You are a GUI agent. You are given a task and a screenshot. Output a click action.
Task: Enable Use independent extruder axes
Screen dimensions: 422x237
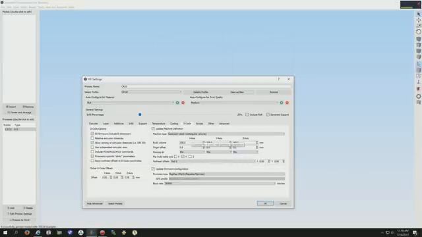point(92,147)
